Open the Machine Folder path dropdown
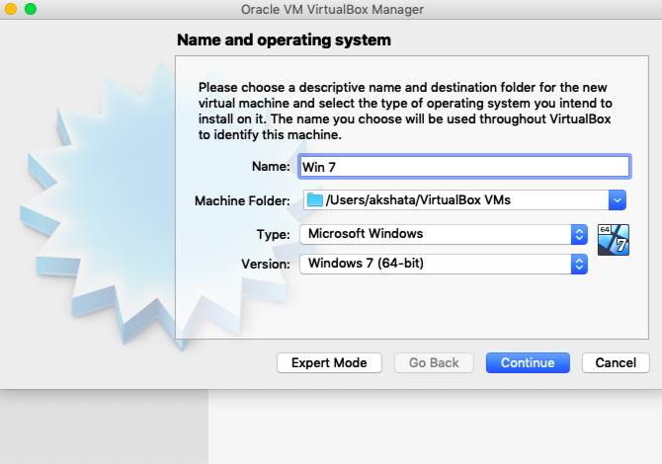This screenshot has width=662, height=464. 618,200
